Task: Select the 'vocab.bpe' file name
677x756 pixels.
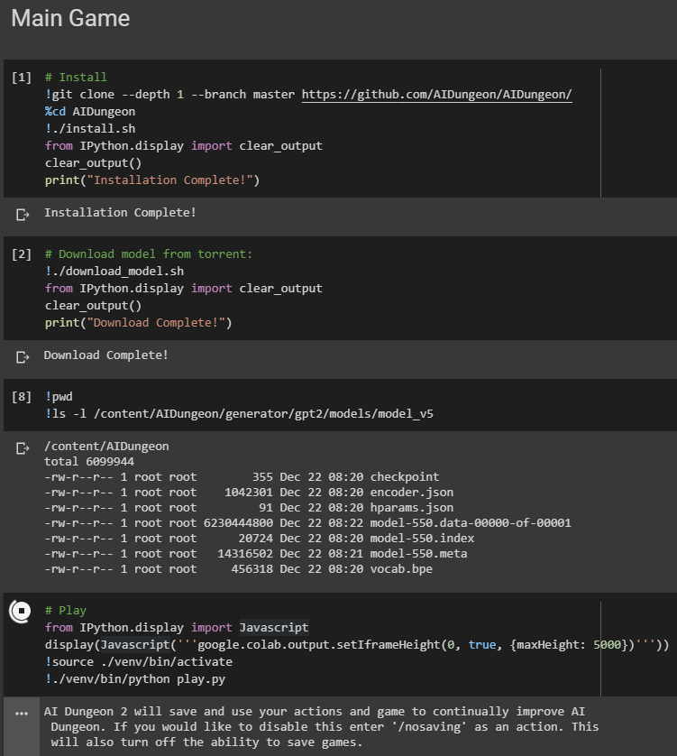Action: (401, 569)
